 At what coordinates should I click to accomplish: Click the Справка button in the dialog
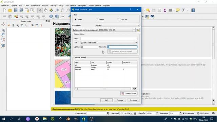133,100
